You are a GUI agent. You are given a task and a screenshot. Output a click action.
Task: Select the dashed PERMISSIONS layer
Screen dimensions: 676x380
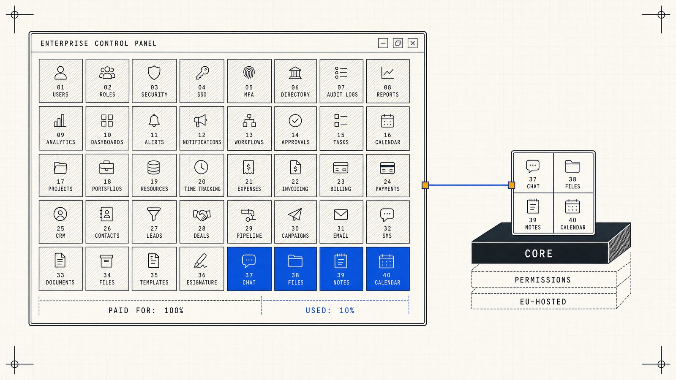(x=544, y=280)
